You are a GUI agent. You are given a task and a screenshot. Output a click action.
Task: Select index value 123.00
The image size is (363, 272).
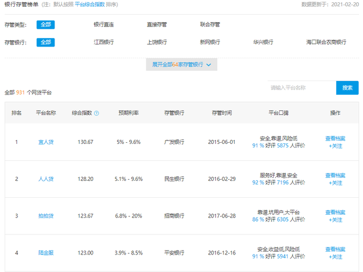pyautogui.click(x=86, y=253)
